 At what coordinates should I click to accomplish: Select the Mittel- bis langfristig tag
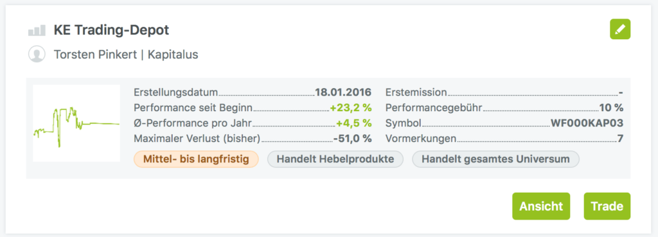196,159
